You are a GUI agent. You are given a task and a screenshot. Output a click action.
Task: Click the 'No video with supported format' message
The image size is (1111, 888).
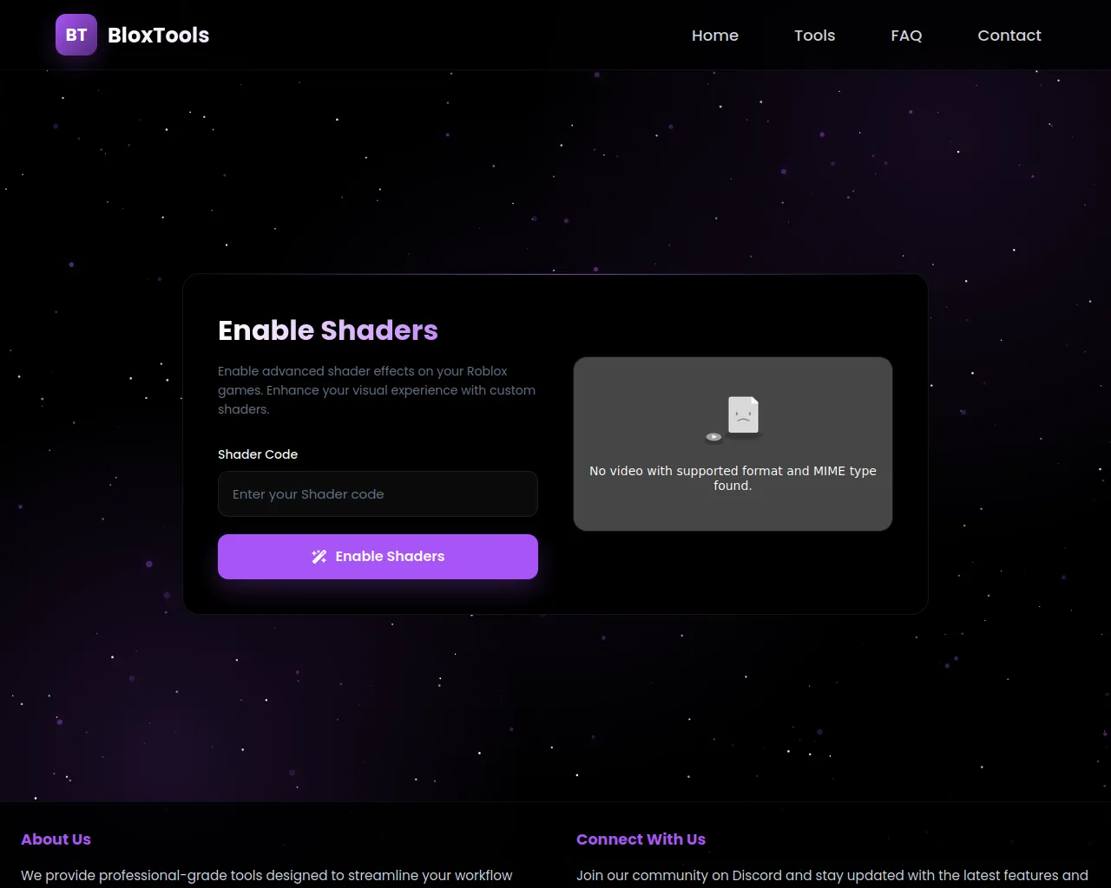pyautogui.click(x=733, y=478)
